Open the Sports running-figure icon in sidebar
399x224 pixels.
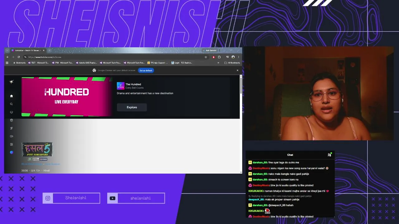tap(12, 128)
